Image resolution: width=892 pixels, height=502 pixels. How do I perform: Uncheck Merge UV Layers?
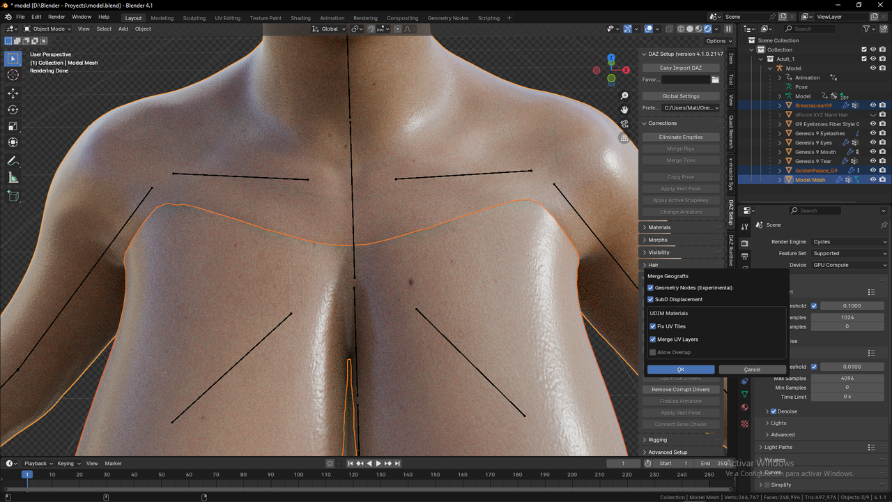click(x=653, y=340)
